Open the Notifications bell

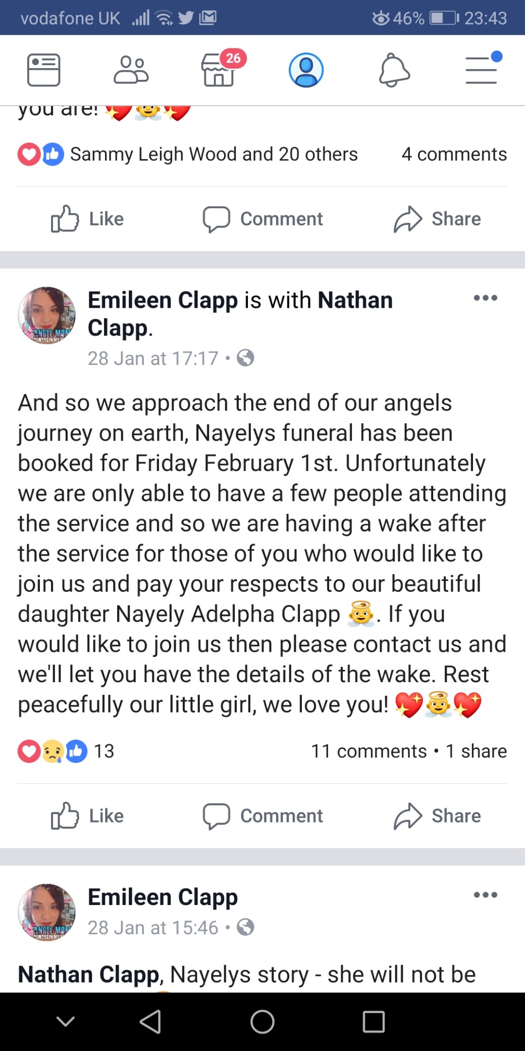click(394, 70)
